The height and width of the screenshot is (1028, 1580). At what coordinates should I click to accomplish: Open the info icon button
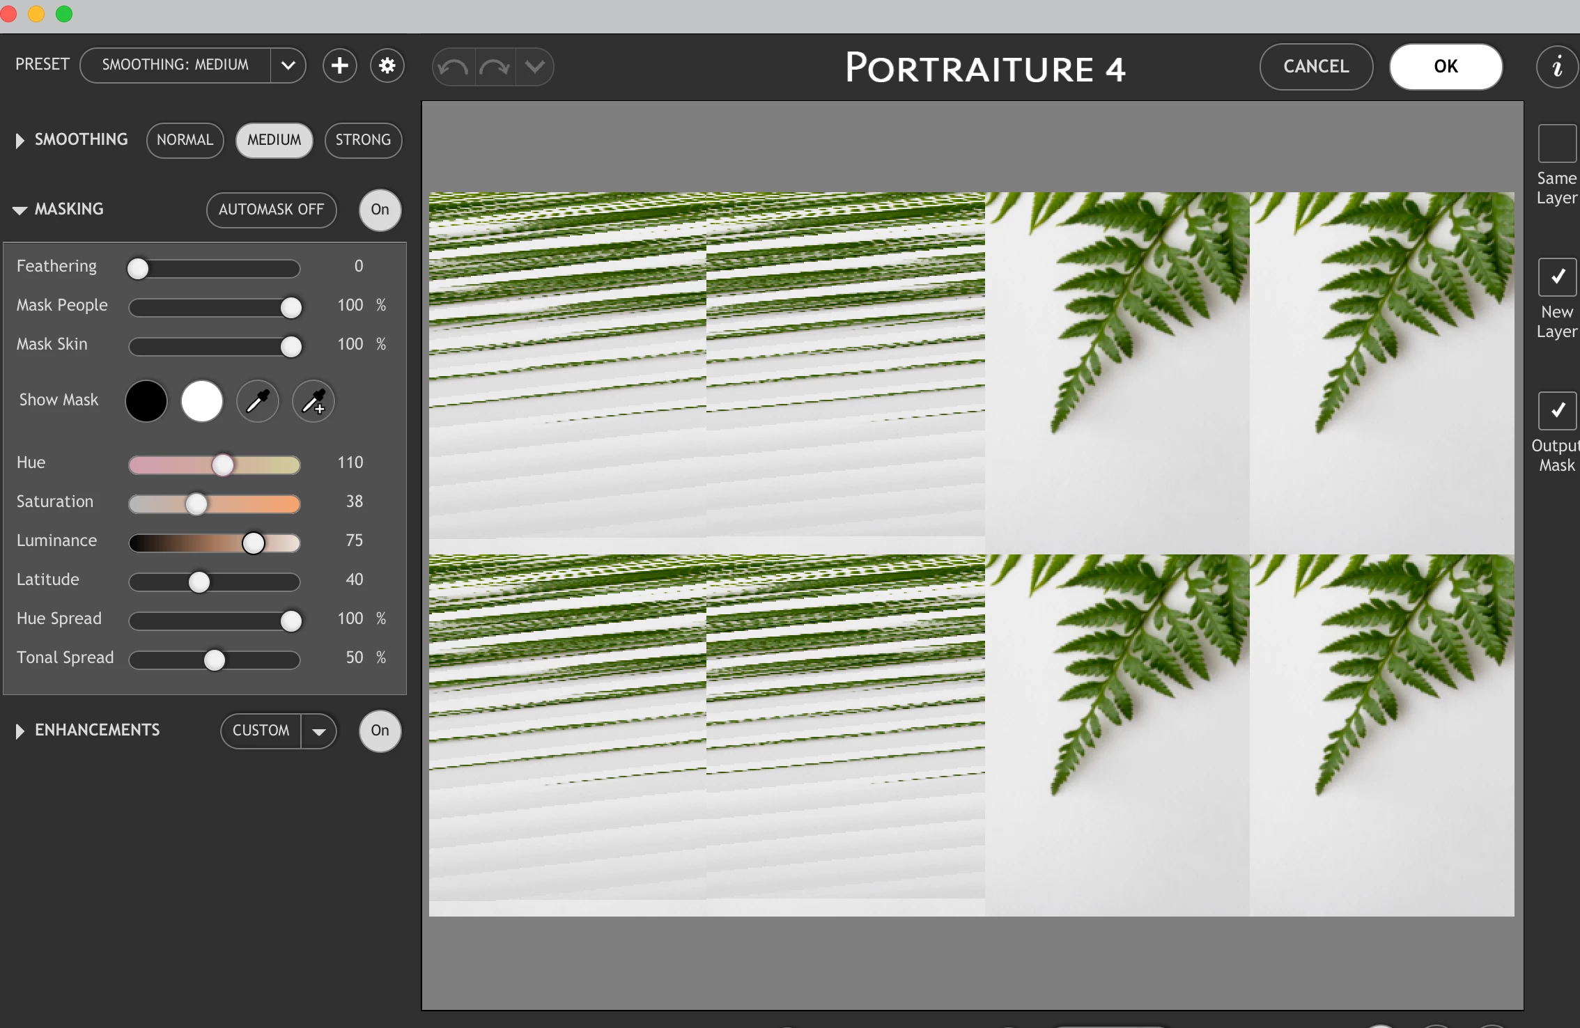pyautogui.click(x=1557, y=67)
